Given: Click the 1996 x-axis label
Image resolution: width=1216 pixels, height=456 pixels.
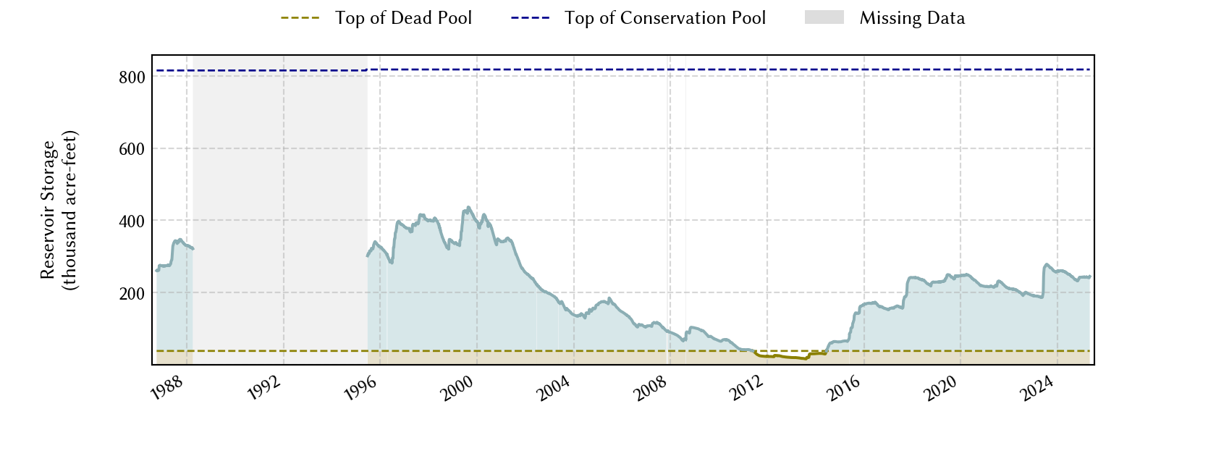Looking at the screenshot, I should pos(360,389).
